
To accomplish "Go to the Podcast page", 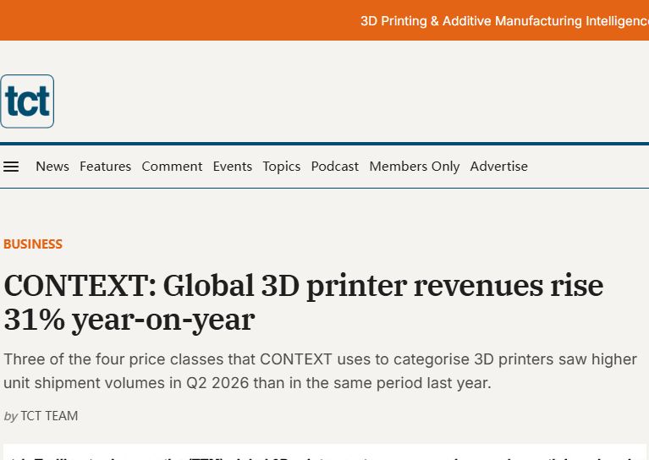I will (x=334, y=167).
